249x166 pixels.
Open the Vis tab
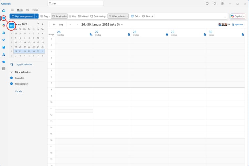[x=28, y=10]
